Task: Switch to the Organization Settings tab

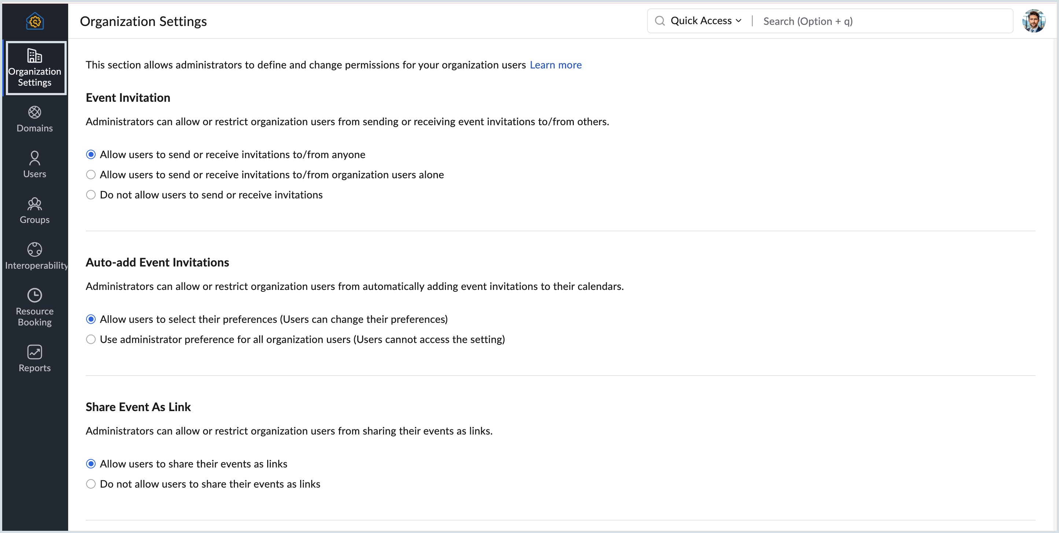Action: (x=35, y=68)
